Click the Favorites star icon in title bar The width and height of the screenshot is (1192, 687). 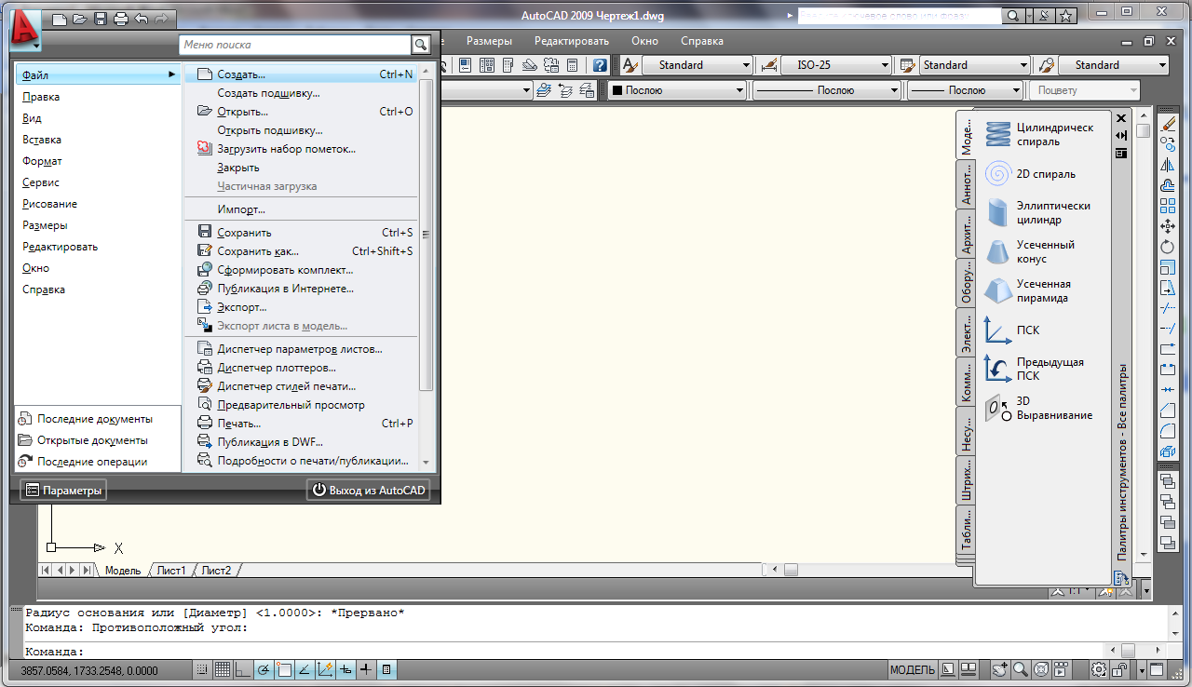pos(1066,16)
